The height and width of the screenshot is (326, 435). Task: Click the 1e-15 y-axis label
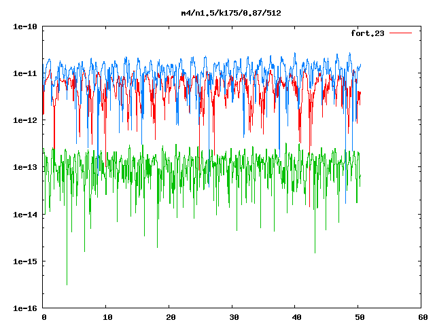pos(25,261)
